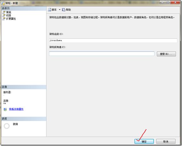182x146 pixels.
Task: Close the 架构 - 新建 dialog
Action: point(175,2)
